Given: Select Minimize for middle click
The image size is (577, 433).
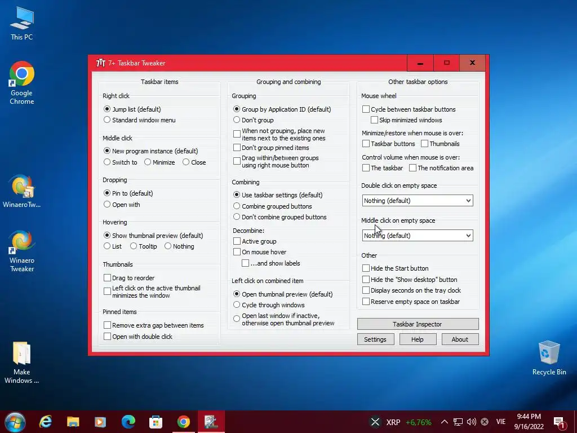Looking at the screenshot, I should coord(159,162).
